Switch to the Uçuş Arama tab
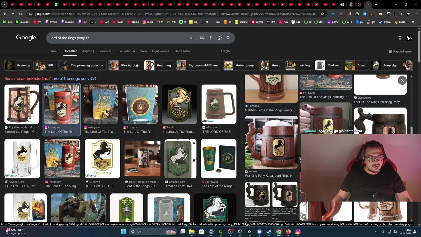421x237 pixels. point(161,51)
